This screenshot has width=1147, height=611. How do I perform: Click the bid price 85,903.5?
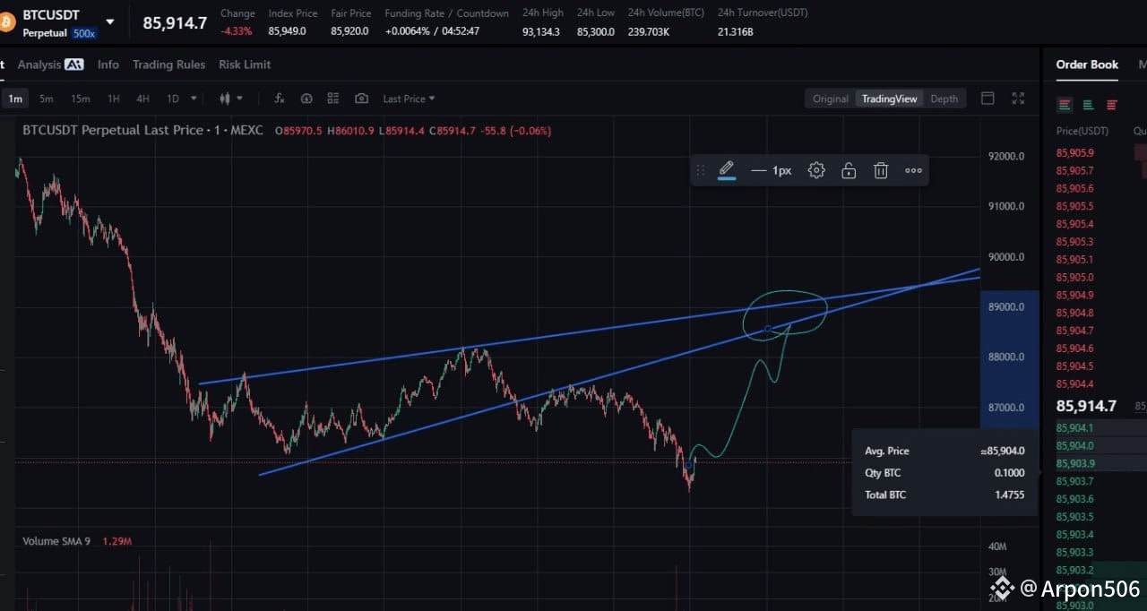1074,517
